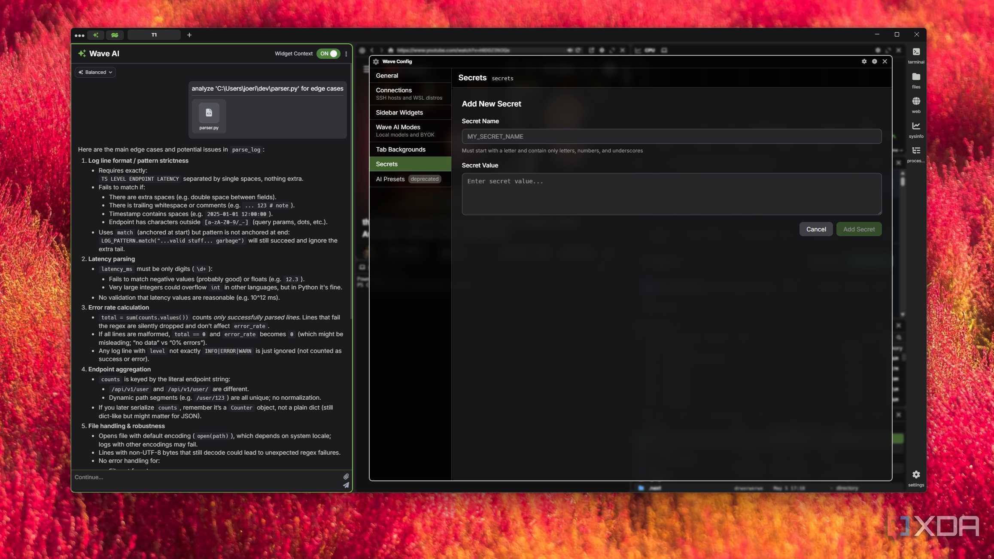Click the 'Error rate calculation' heading
Image resolution: width=994 pixels, height=559 pixels.
119,307
